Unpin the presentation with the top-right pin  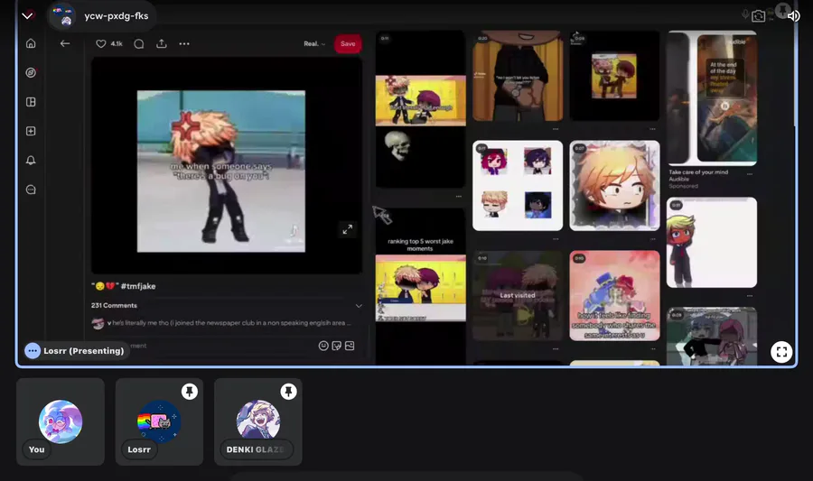tap(782, 11)
